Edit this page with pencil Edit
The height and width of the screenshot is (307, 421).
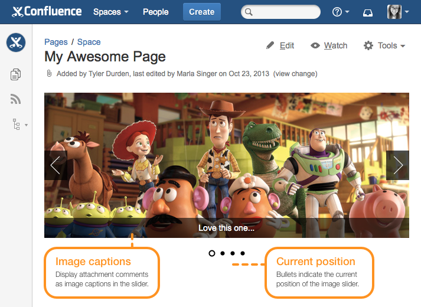click(280, 45)
